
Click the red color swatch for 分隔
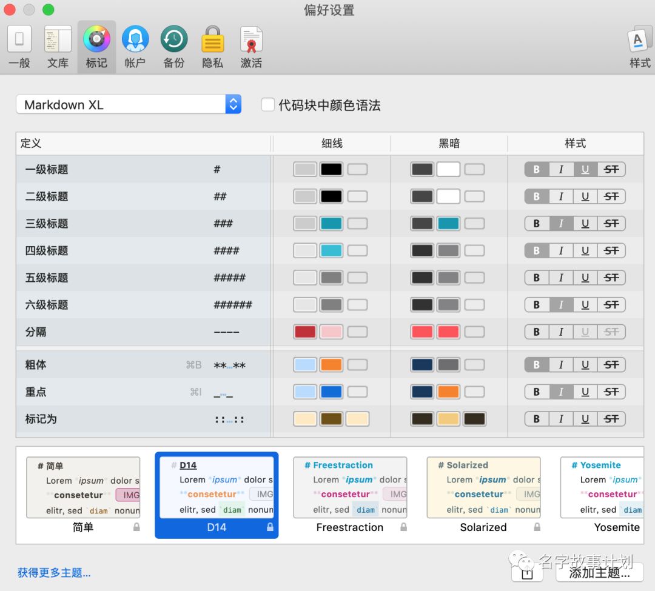click(x=304, y=332)
